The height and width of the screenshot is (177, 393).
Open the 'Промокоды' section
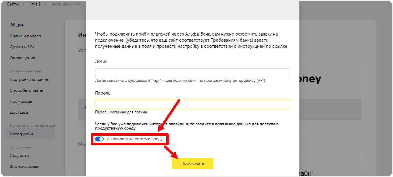pos(21,101)
